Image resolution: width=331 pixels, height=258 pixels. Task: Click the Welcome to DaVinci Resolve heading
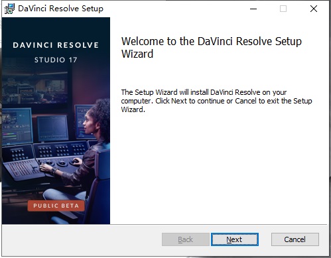pos(212,48)
